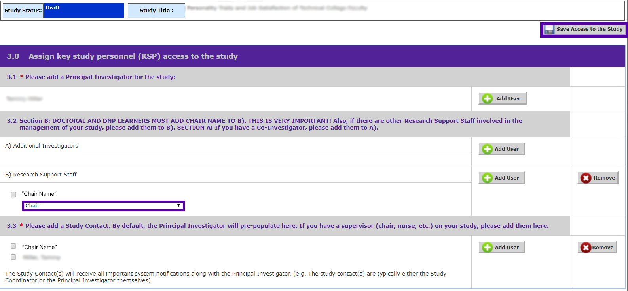Click red X icon in Research Support Staff row
Viewport: 628px width, 291px height.
(x=586, y=178)
